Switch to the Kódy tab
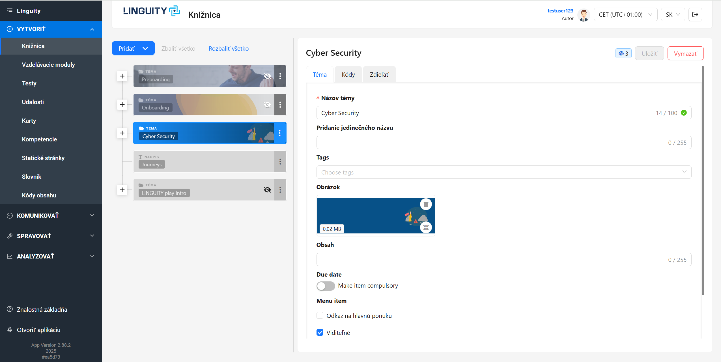 click(x=348, y=75)
